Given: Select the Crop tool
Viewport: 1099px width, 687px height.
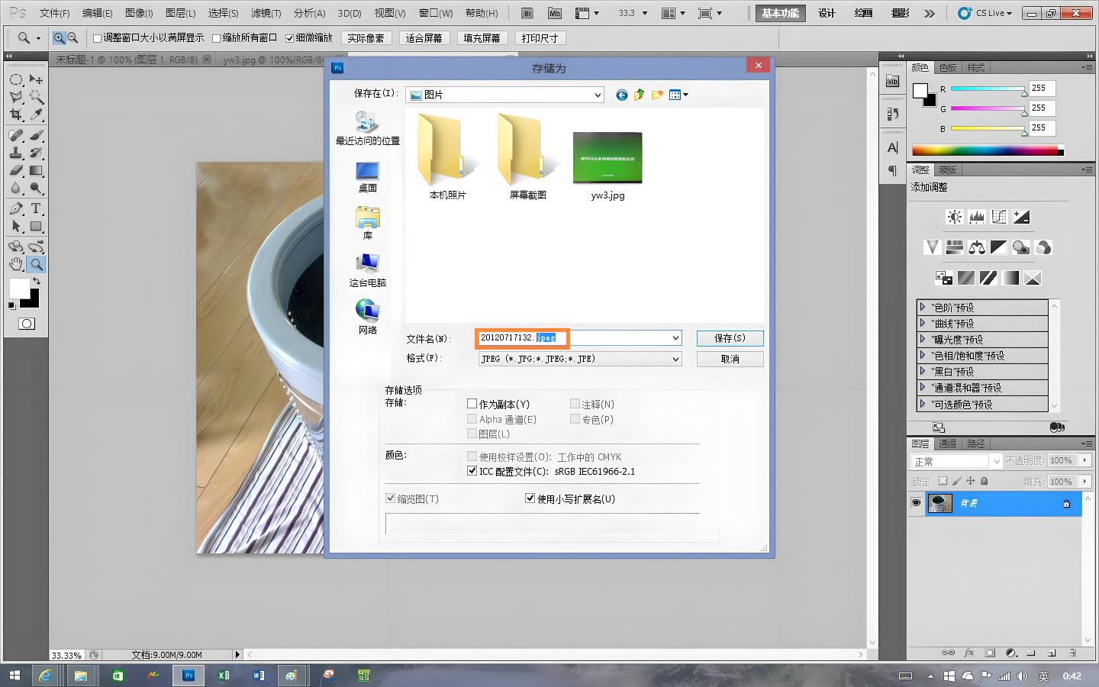Looking at the screenshot, I should [16, 114].
